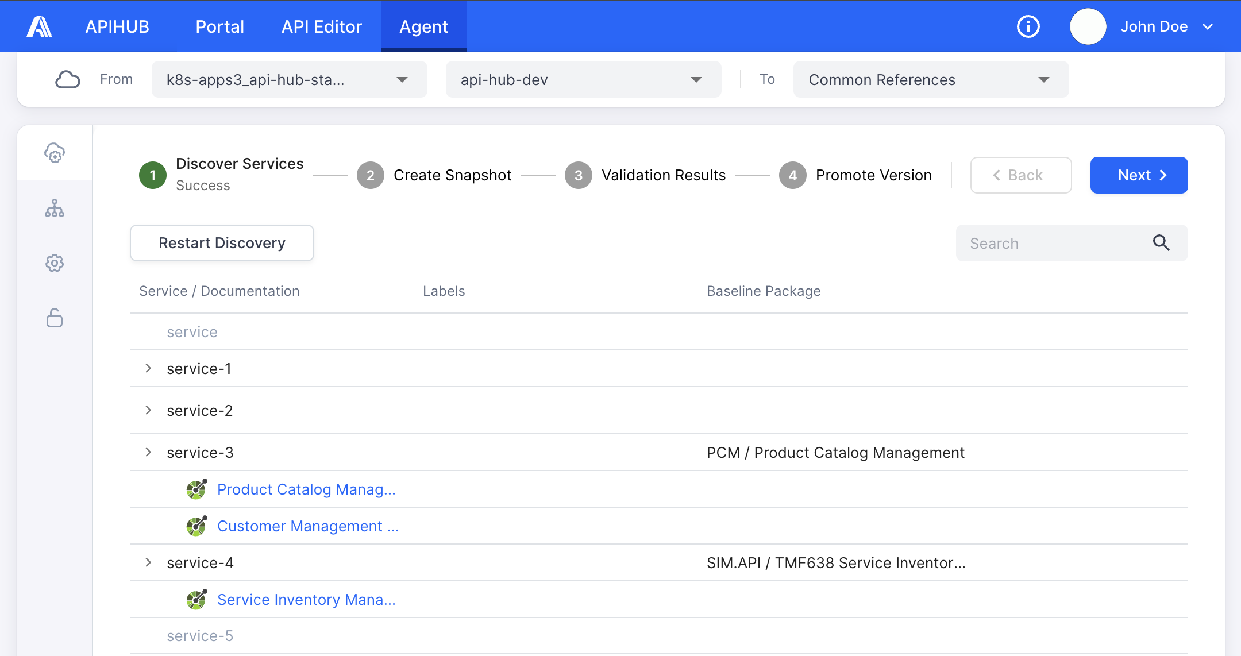Click the Back button

tap(1021, 175)
